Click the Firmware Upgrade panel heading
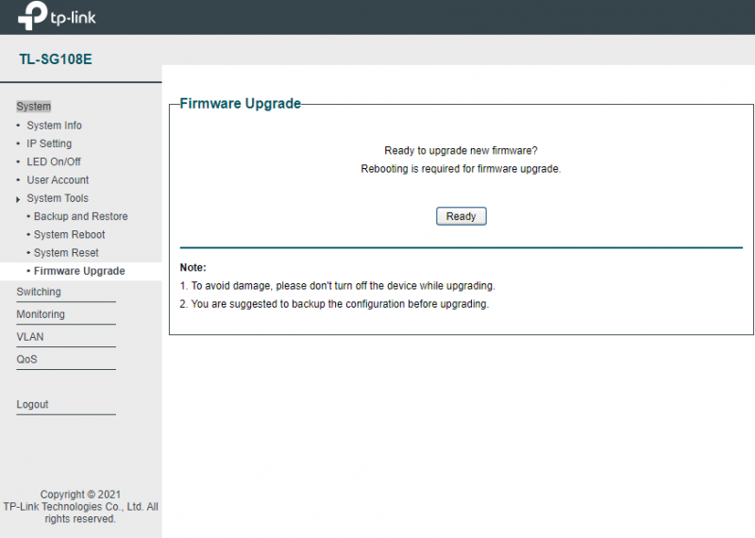The image size is (755, 538). pyautogui.click(x=240, y=104)
